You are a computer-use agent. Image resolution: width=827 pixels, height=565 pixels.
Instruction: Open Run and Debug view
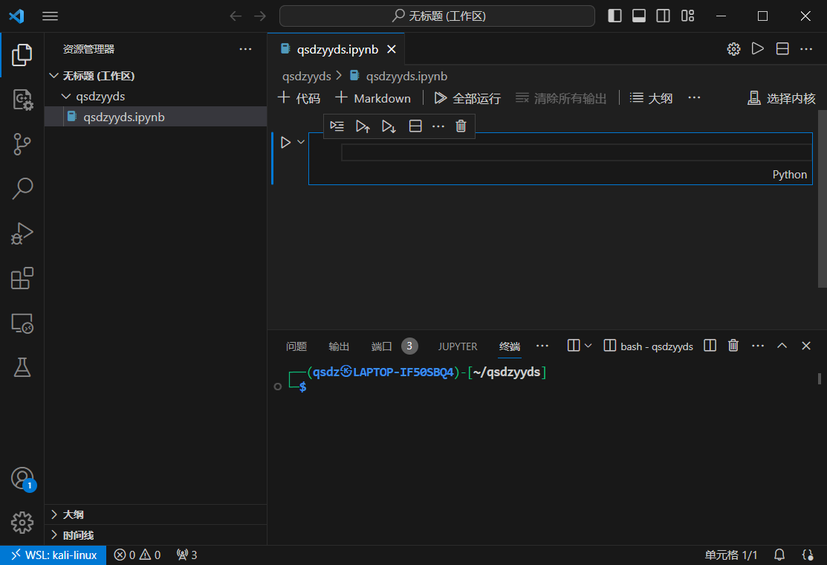click(22, 233)
